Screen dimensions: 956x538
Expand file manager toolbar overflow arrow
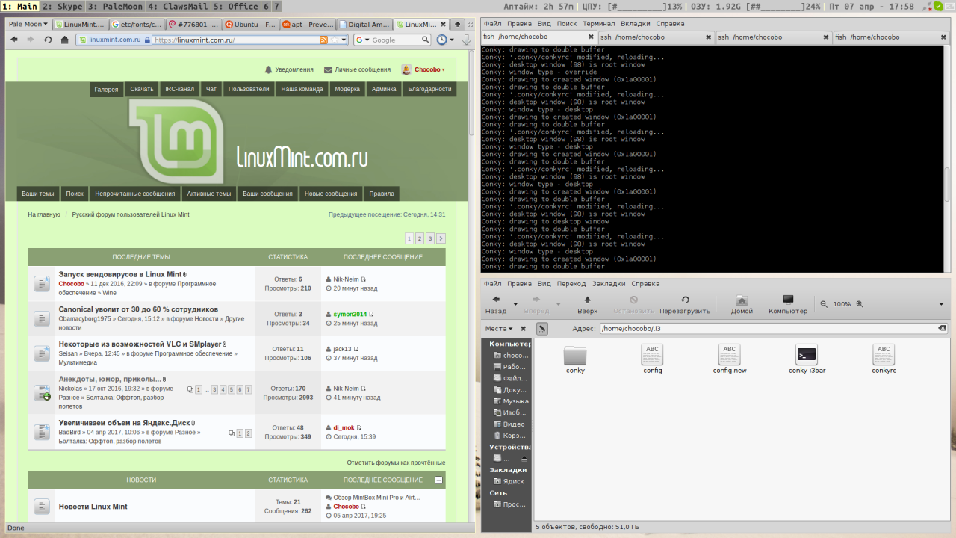(941, 304)
